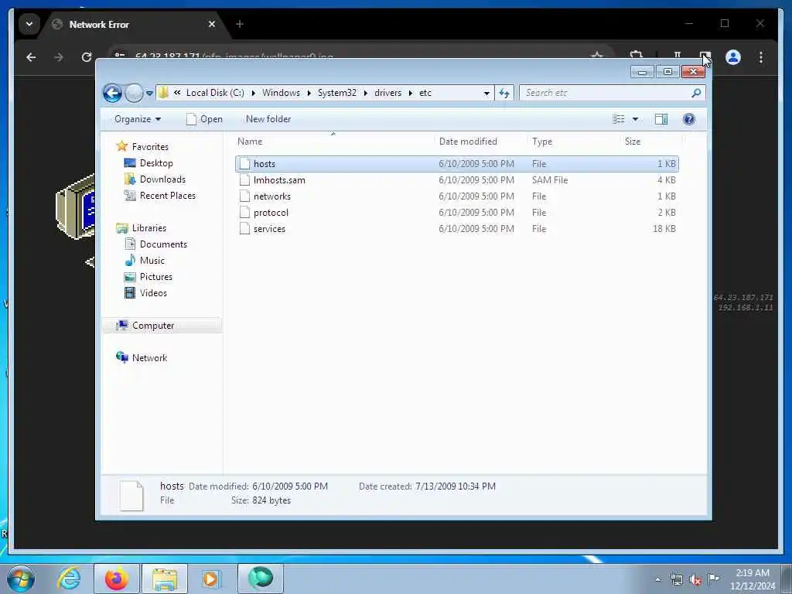Image resolution: width=792 pixels, height=594 pixels.
Task: Open Videos library
Action: point(145,293)
